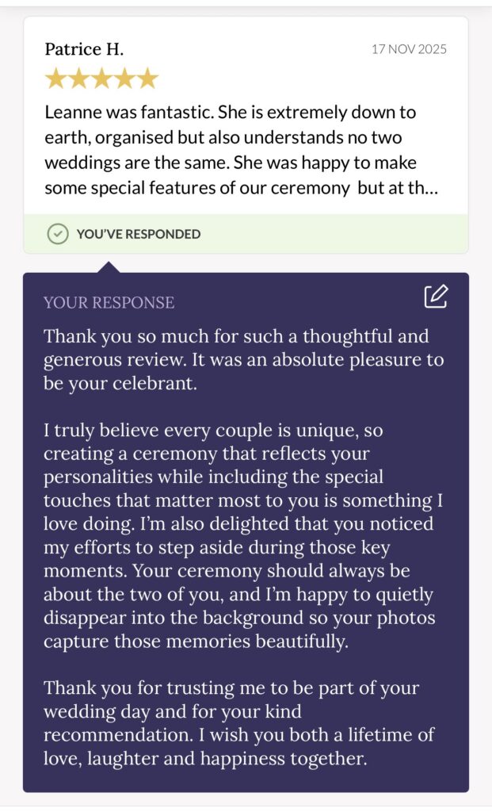The width and height of the screenshot is (492, 812).
Task: Click the checkmark circle beside You've Responded
Action: tap(57, 234)
